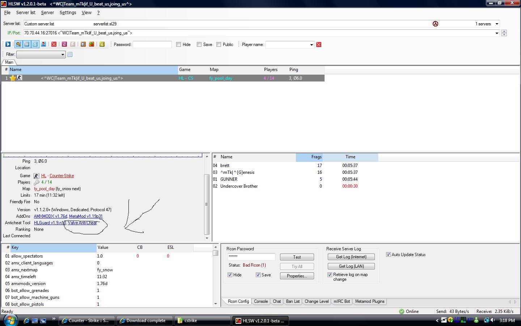This screenshot has height=326, width=521.
Task: Open the View menu
Action: [x=86, y=13]
